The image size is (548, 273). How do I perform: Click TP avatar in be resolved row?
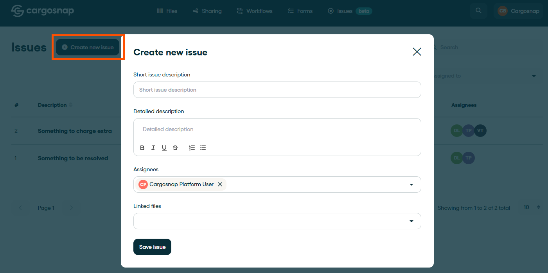(x=469, y=158)
